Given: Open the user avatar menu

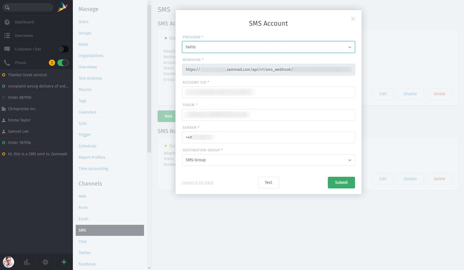Looking at the screenshot, I should point(8,262).
